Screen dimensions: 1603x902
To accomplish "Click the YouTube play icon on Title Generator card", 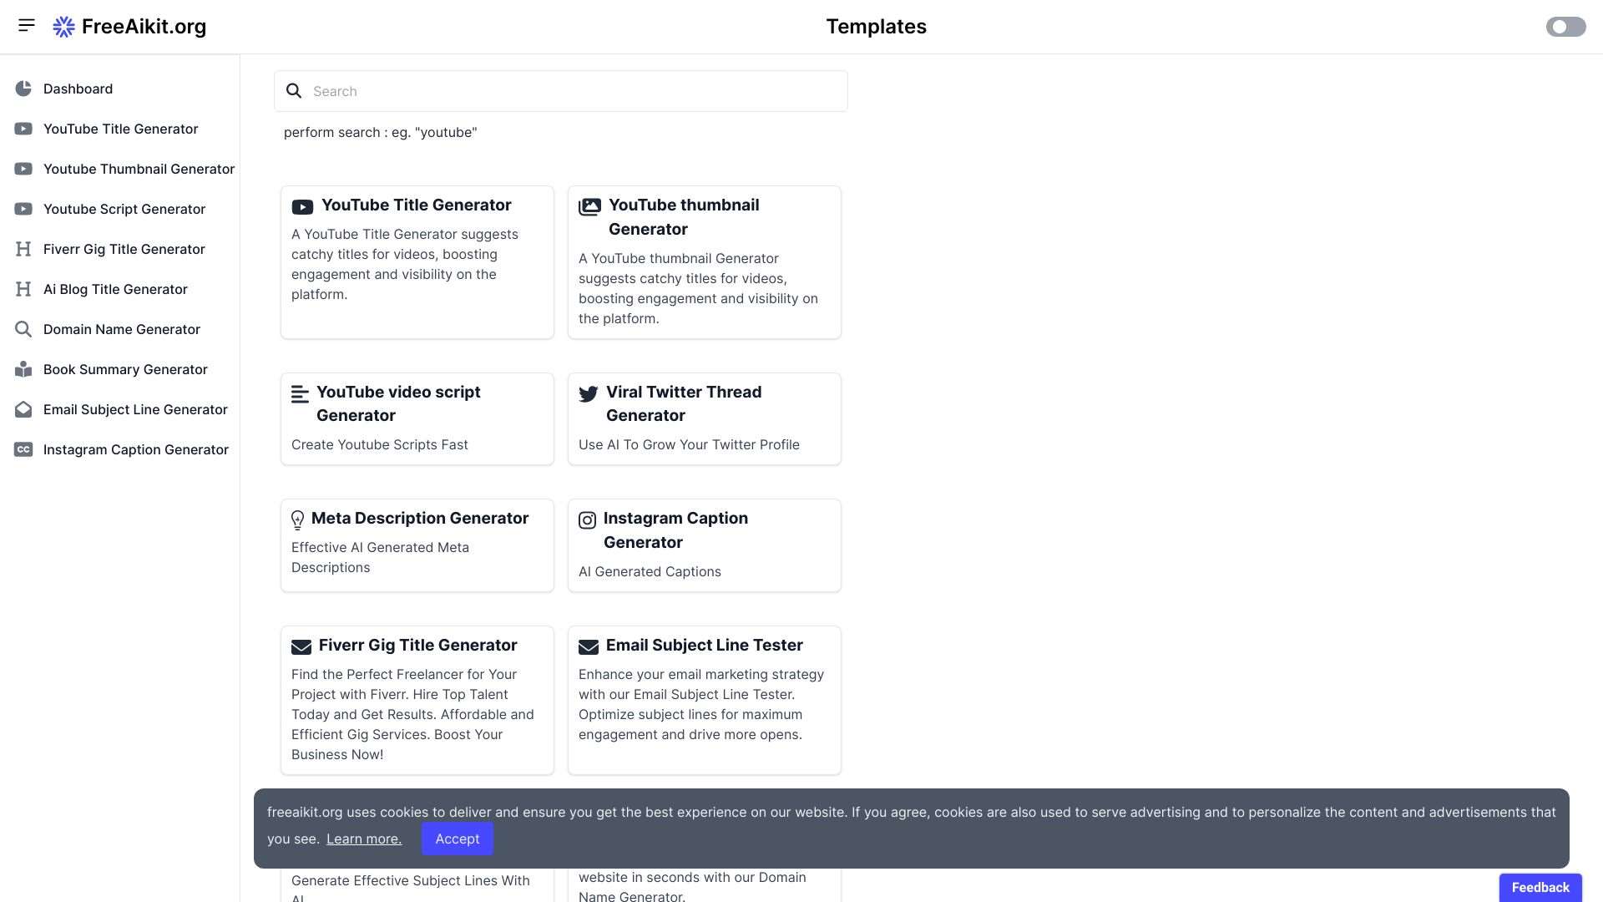I will pyautogui.click(x=301, y=205).
